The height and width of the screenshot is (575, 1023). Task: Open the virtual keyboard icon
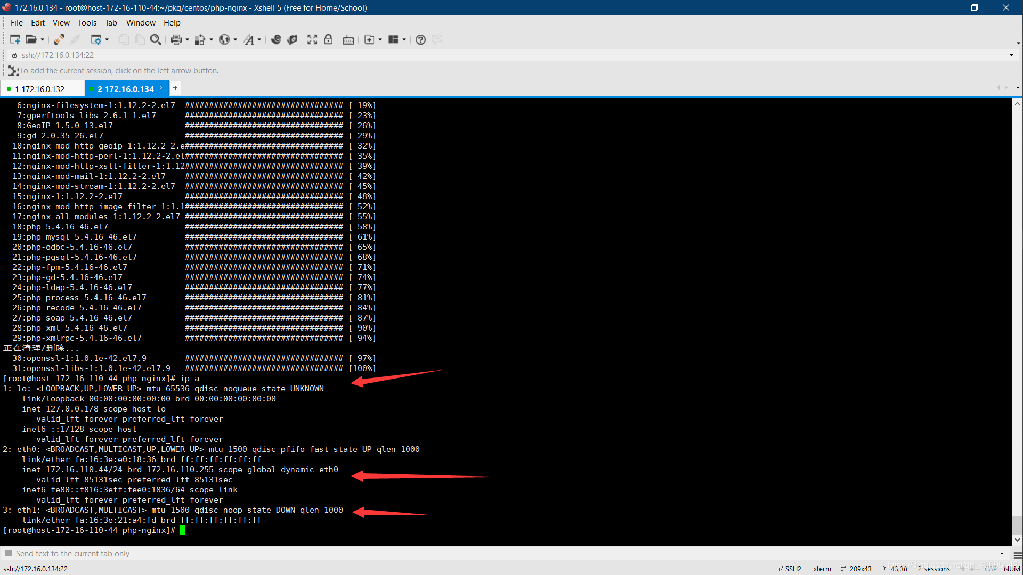coord(348,39)
